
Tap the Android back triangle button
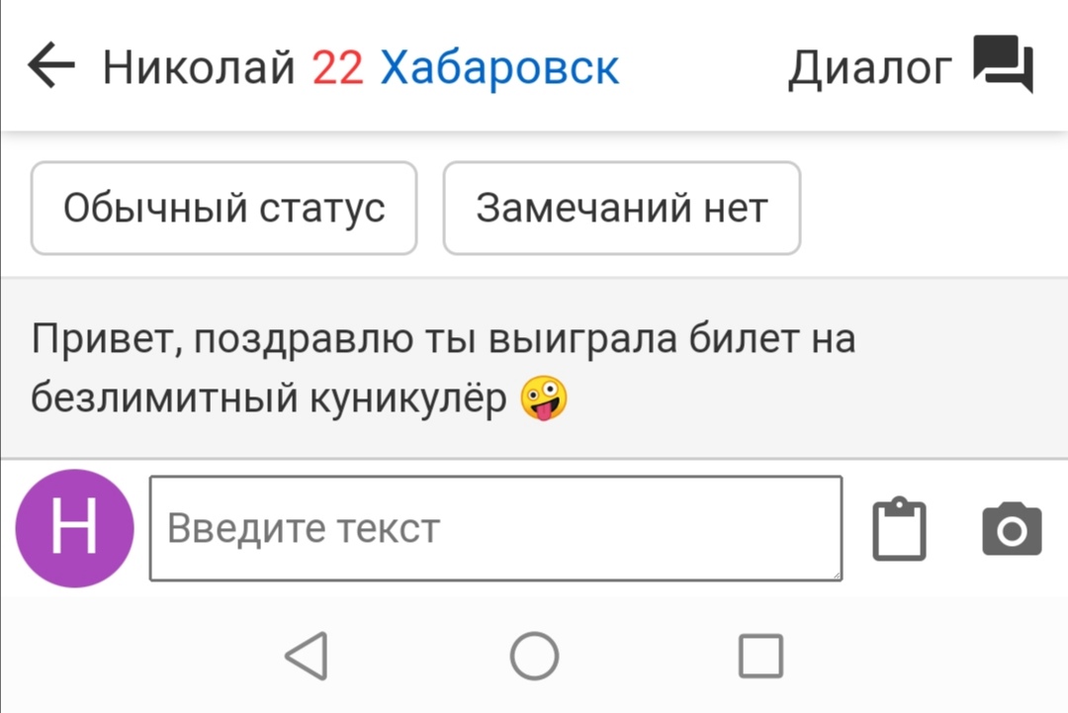308,656
